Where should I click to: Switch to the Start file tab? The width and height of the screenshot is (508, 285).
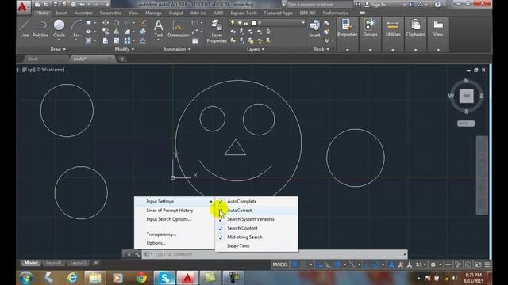click(32, 59)
